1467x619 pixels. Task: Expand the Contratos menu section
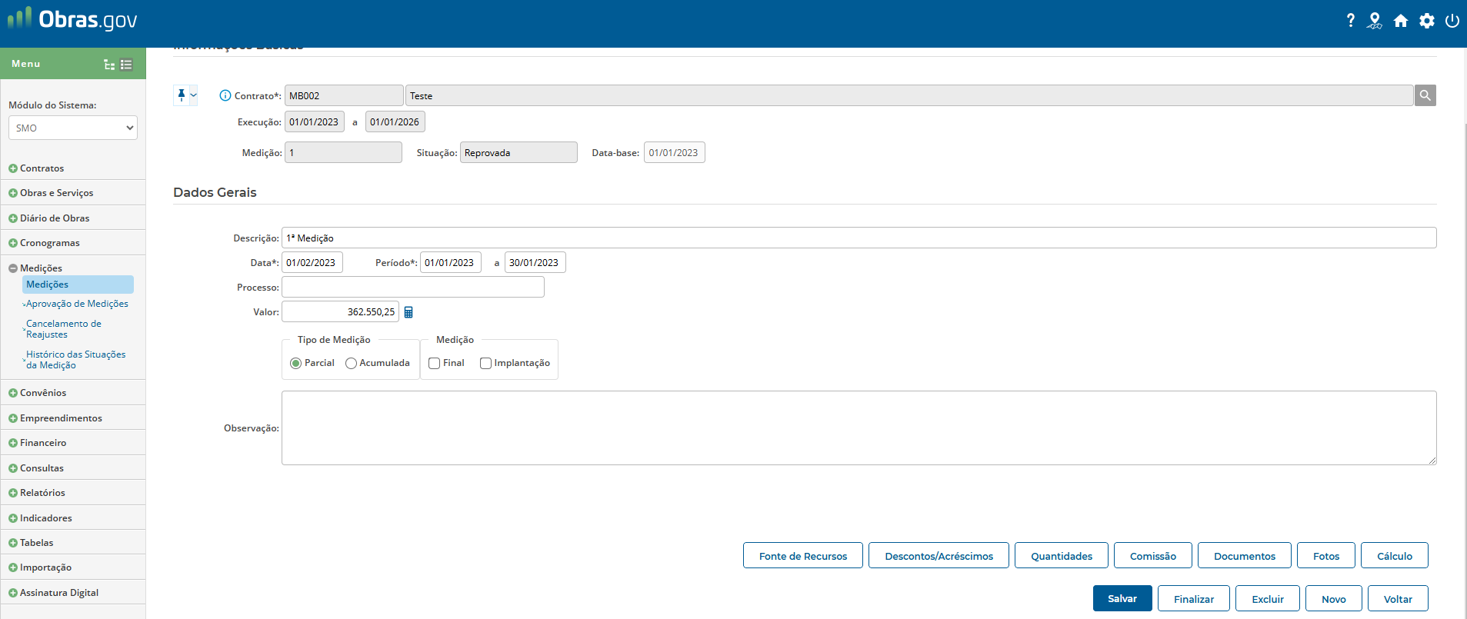pos(42,168)
